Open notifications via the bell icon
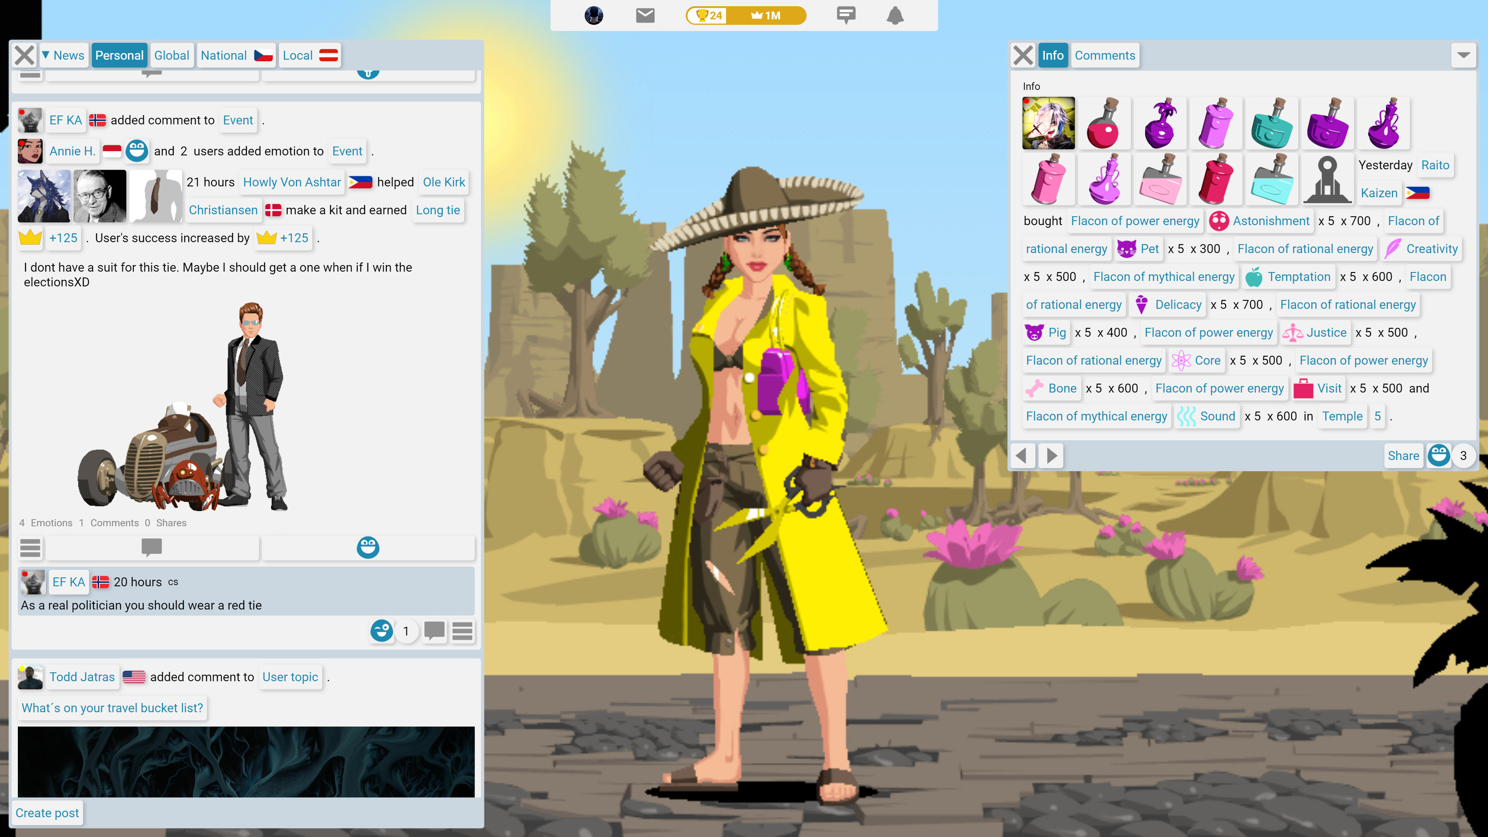Viewport: 1488px width, 837px height. point(895,15)
